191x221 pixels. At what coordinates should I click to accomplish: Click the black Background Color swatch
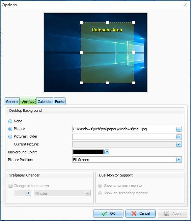coord(88,152)
